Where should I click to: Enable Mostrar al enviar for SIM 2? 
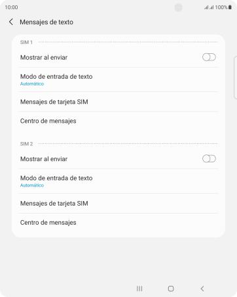(209, 159)
